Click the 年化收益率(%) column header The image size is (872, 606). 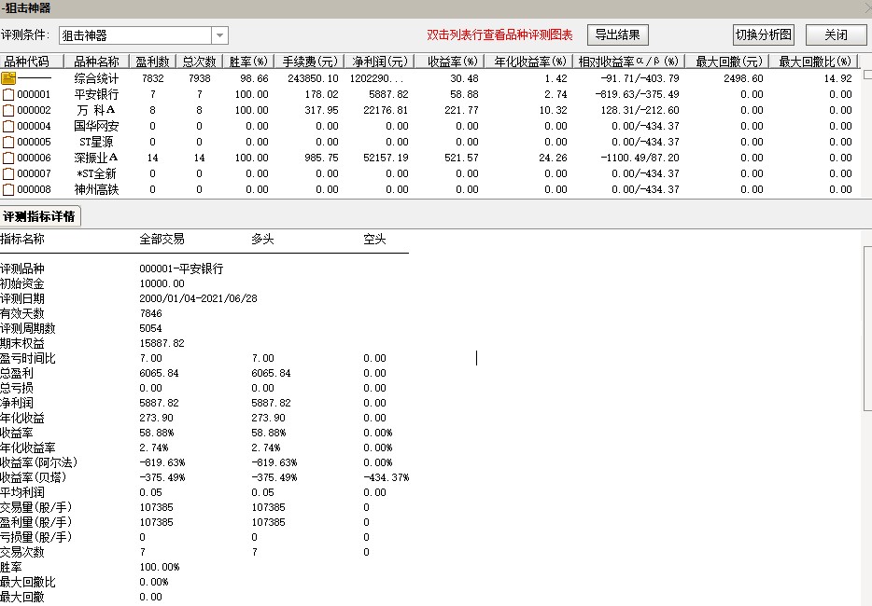(x=527, y=62)
